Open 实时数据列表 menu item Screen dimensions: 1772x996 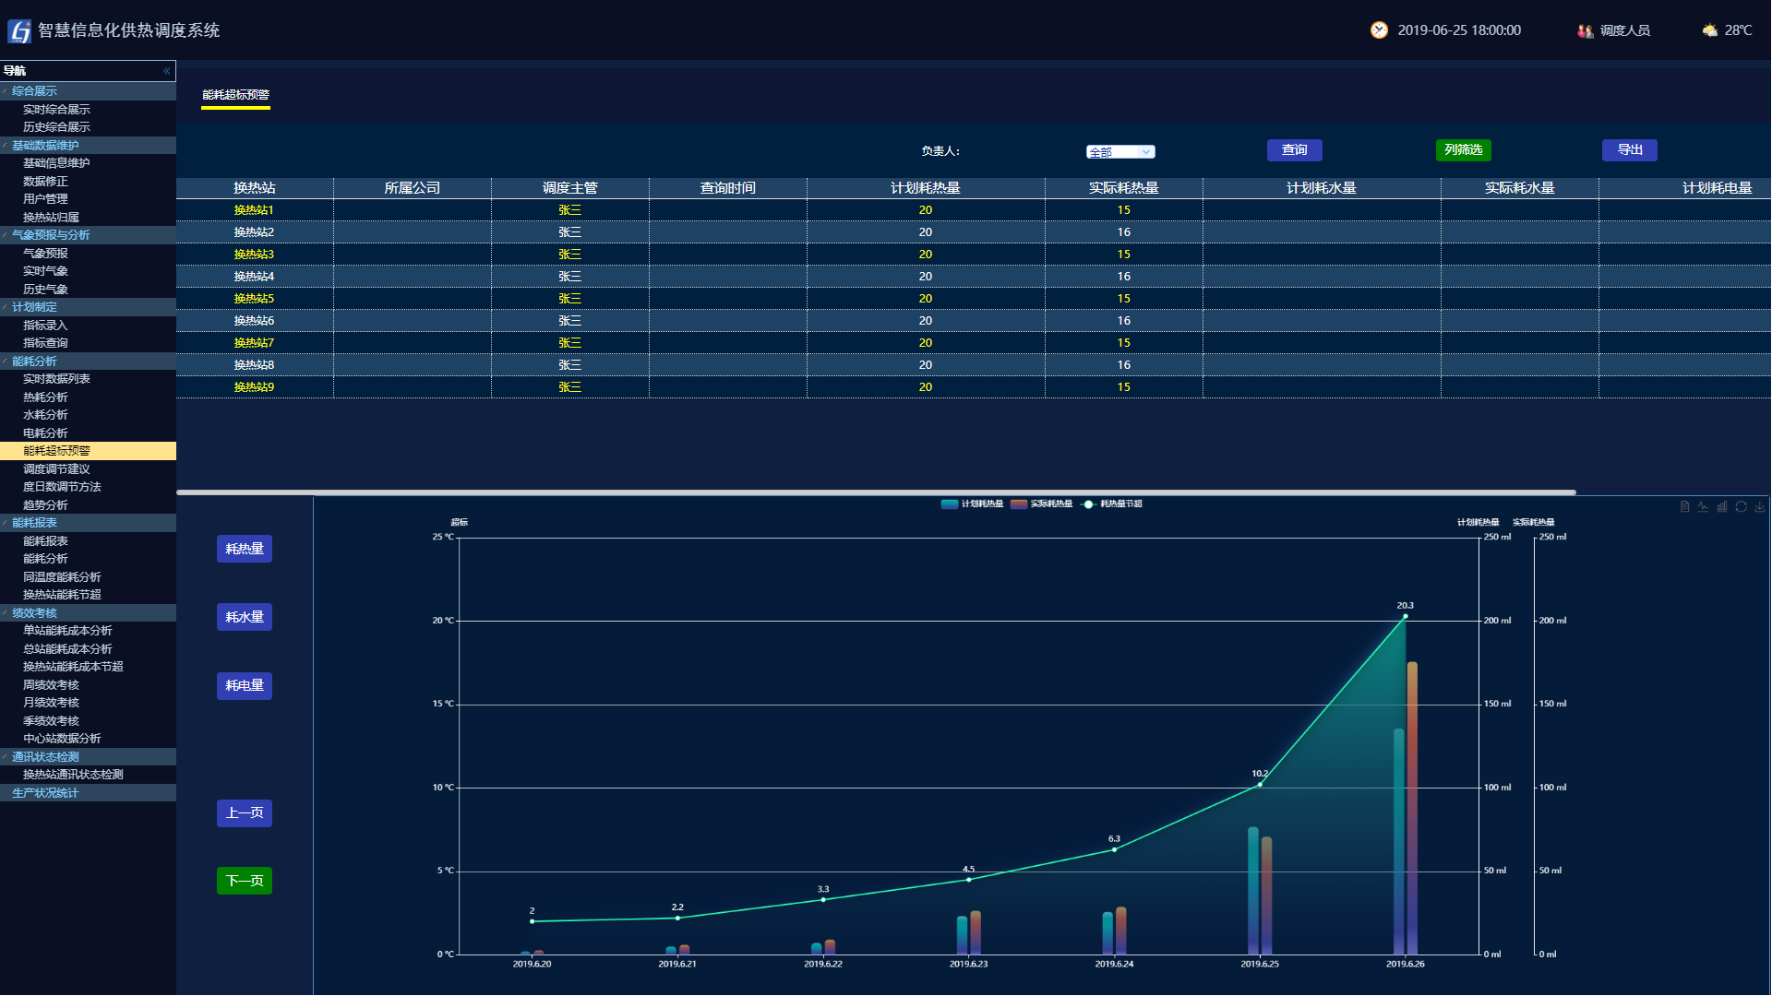click(56, 379)
